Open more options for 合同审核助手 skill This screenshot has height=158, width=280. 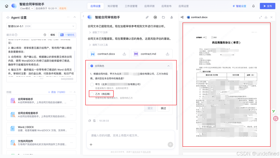(x=72, y=100)
